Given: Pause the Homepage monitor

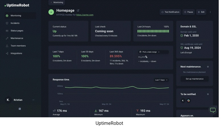Looking at the screenshot, I should pos(188,12).
